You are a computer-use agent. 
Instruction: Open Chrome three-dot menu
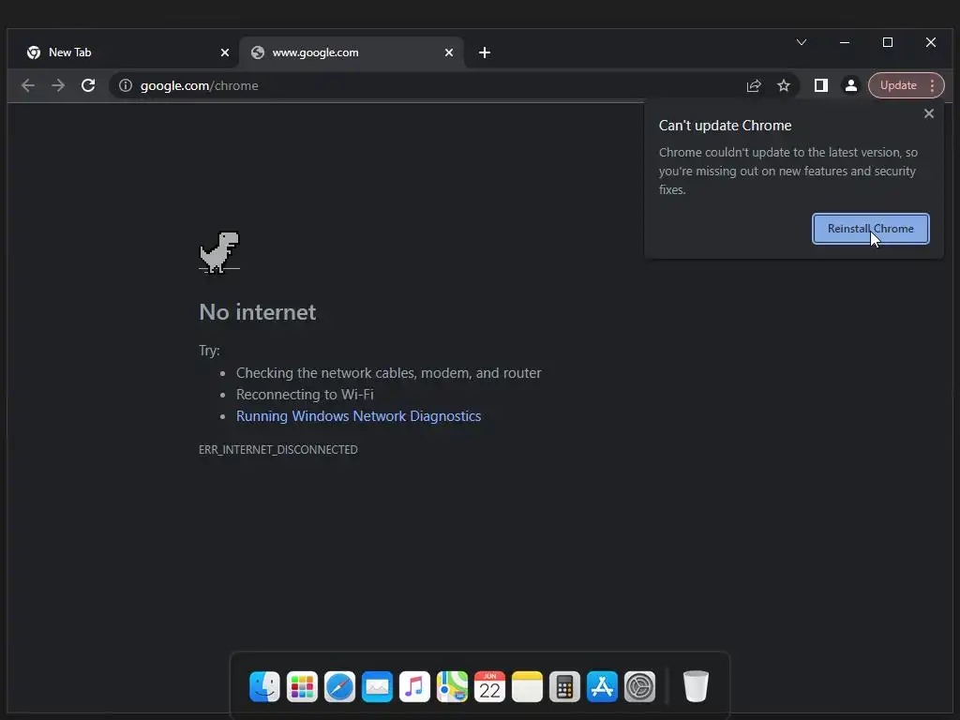tap(933, 85)
